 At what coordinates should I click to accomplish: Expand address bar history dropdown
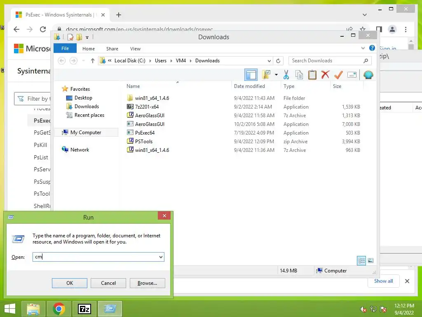tap(269, 61)
